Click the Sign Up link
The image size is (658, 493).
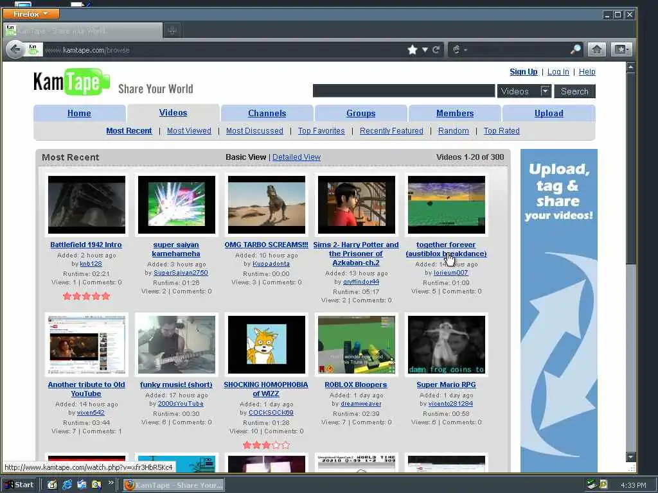(x=523, y=72)
